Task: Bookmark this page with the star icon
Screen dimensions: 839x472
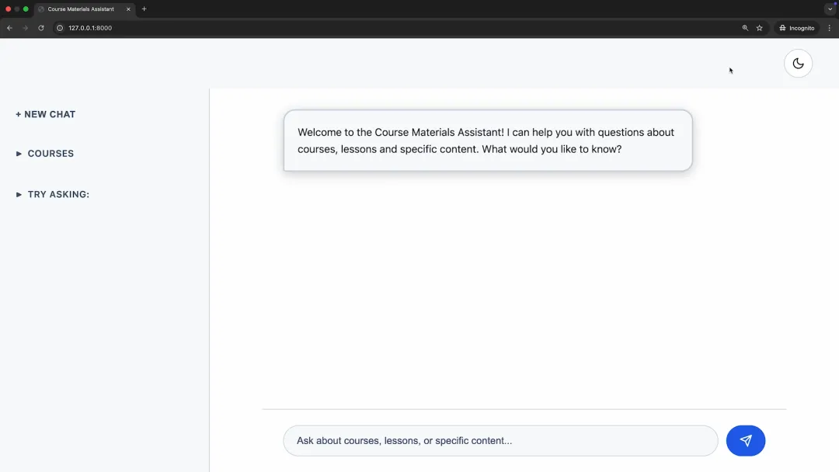Action: [x=760, y=28]
